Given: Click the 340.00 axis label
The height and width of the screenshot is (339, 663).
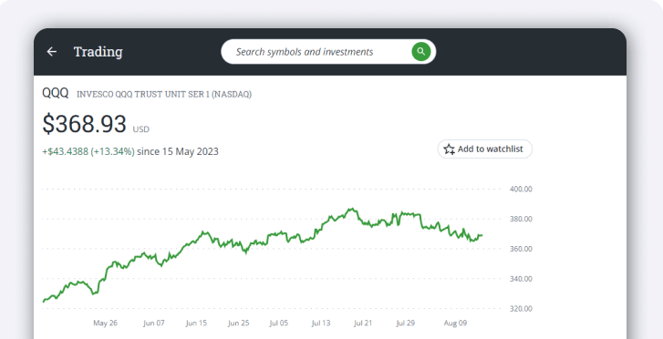Looking at the screenshot, I should point(521,279).
